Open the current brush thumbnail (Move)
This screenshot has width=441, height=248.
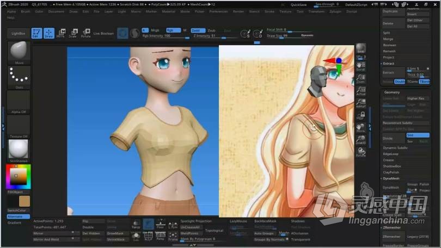click(19, 53)
